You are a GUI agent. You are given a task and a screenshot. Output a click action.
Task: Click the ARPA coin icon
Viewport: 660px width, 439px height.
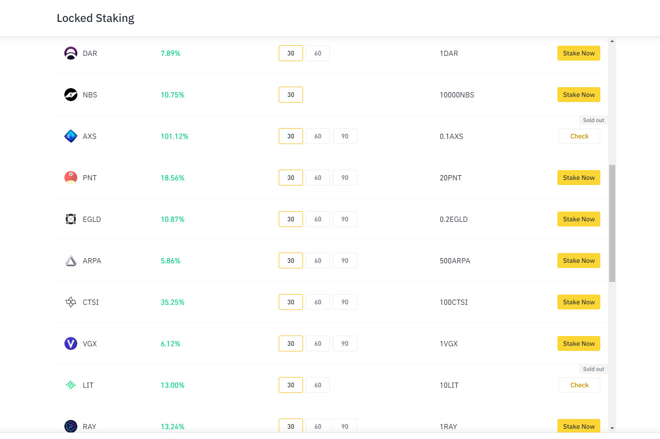71,261
